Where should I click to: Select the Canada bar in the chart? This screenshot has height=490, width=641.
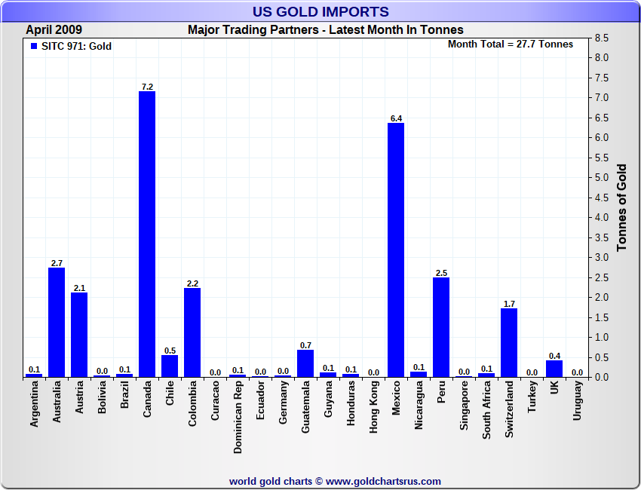(147, 234)
